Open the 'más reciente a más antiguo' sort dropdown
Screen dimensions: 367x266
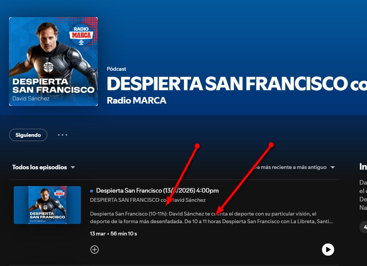(294, 167)
